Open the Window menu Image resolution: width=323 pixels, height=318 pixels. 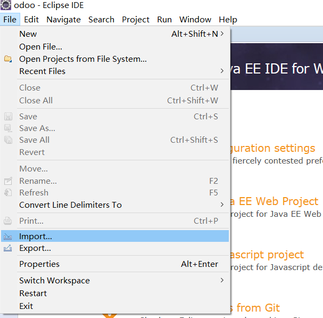pyautogui.click(x=195, y=19)
